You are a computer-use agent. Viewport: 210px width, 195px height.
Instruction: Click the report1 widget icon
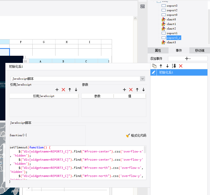click(x=163, y=33)
